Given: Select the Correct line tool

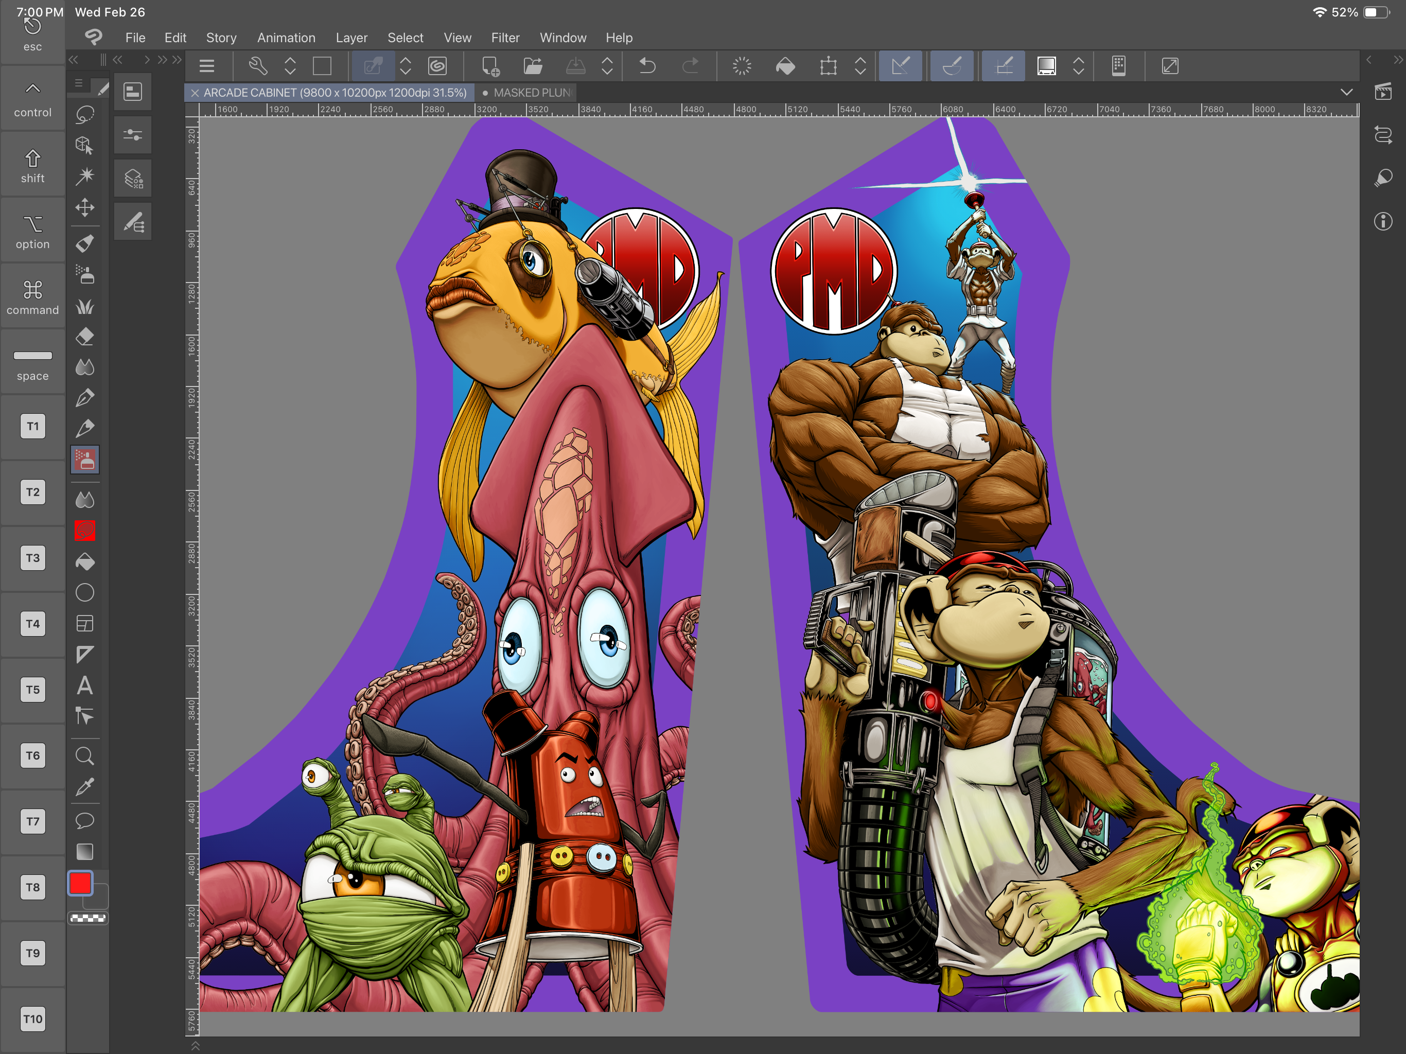Looking at the screenshot, I should (x=84, y=716).
